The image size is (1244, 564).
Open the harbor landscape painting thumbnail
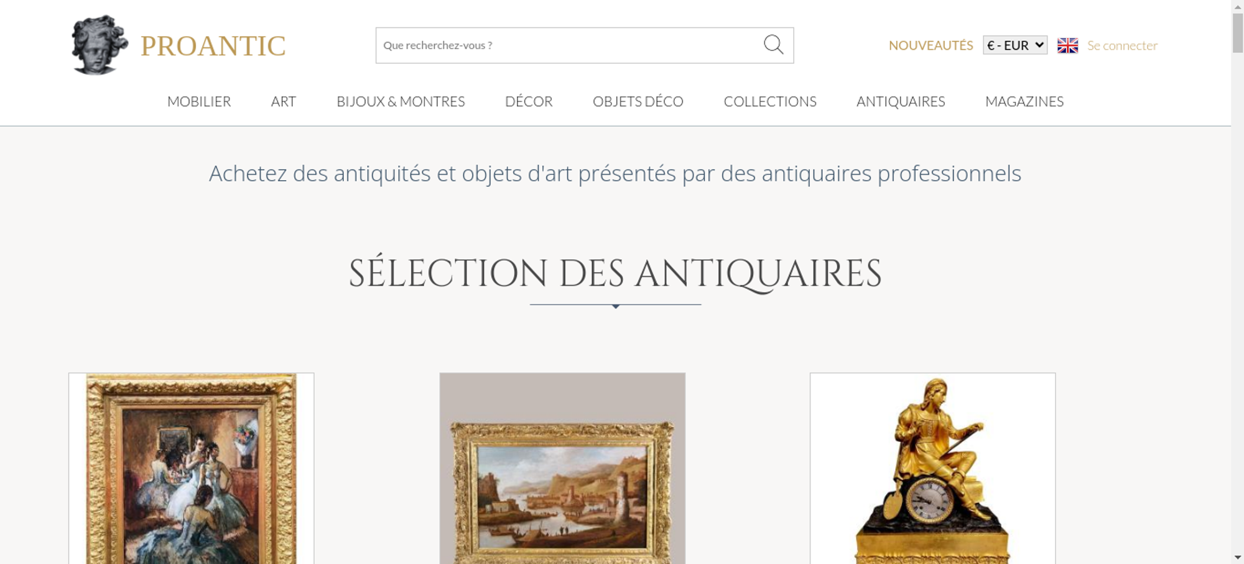(562, 468)
